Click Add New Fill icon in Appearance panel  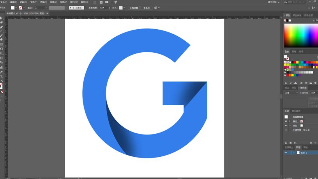click(290, 143)
